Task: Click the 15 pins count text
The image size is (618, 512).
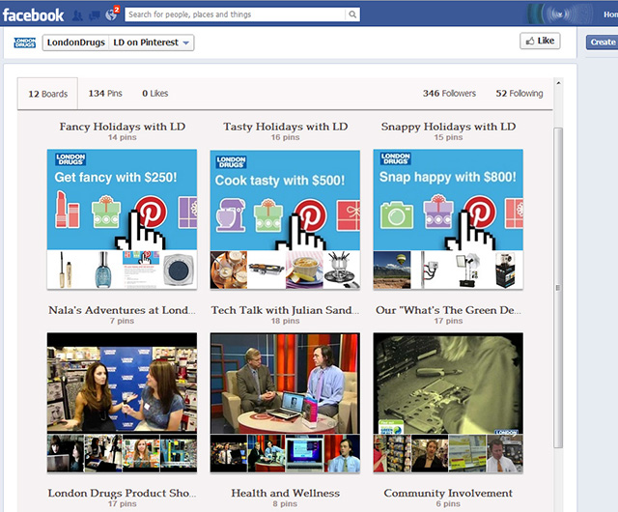Action: (x=448, y=137)
